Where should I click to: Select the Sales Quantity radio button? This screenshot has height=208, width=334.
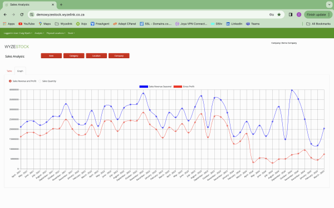40,81
